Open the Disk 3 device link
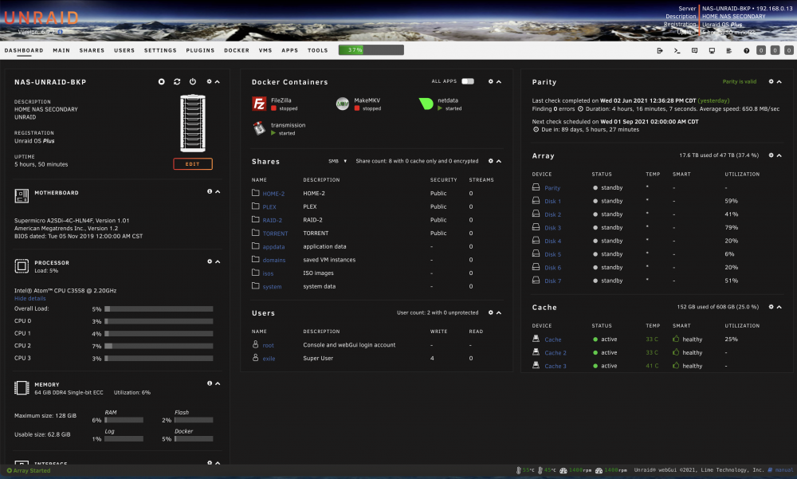Screen dimensions: 797x479 552,228
